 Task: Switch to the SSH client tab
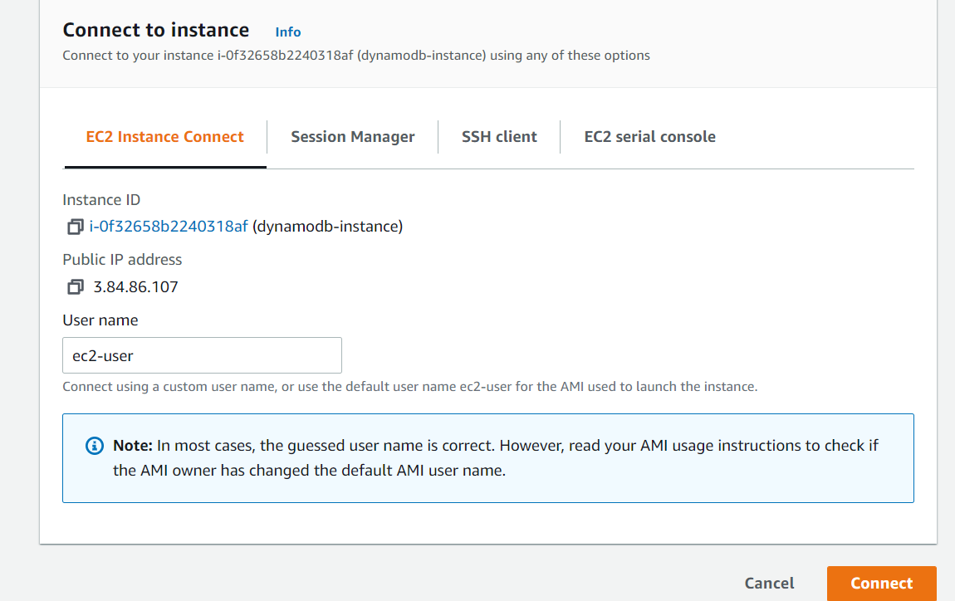click(x=498, y=136)
